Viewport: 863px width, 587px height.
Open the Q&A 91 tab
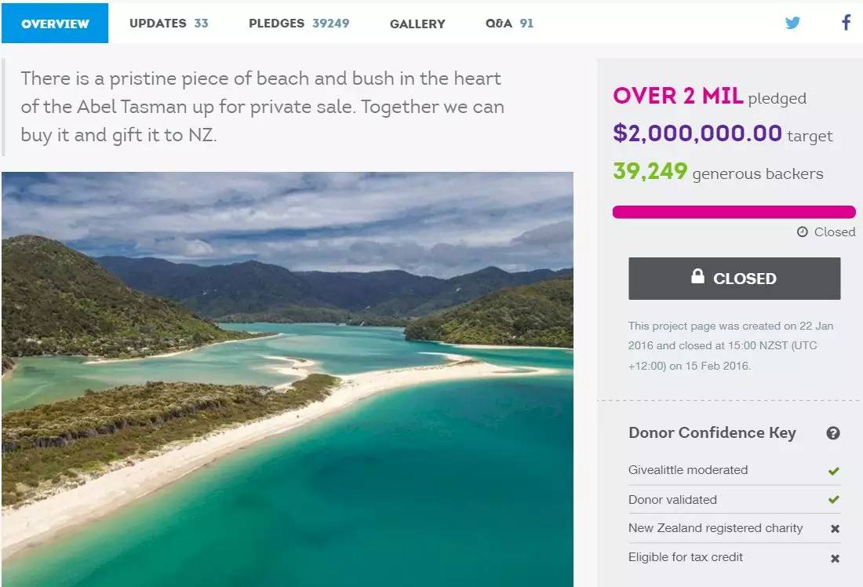[x=509, y=23]
